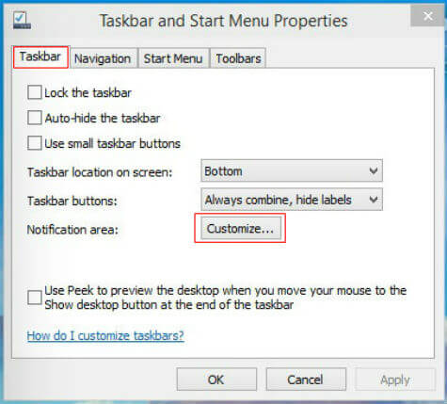Screen dimensions: 447x404
Task: Enable Use Peek to preview the desktop
Action: [34, 298]
